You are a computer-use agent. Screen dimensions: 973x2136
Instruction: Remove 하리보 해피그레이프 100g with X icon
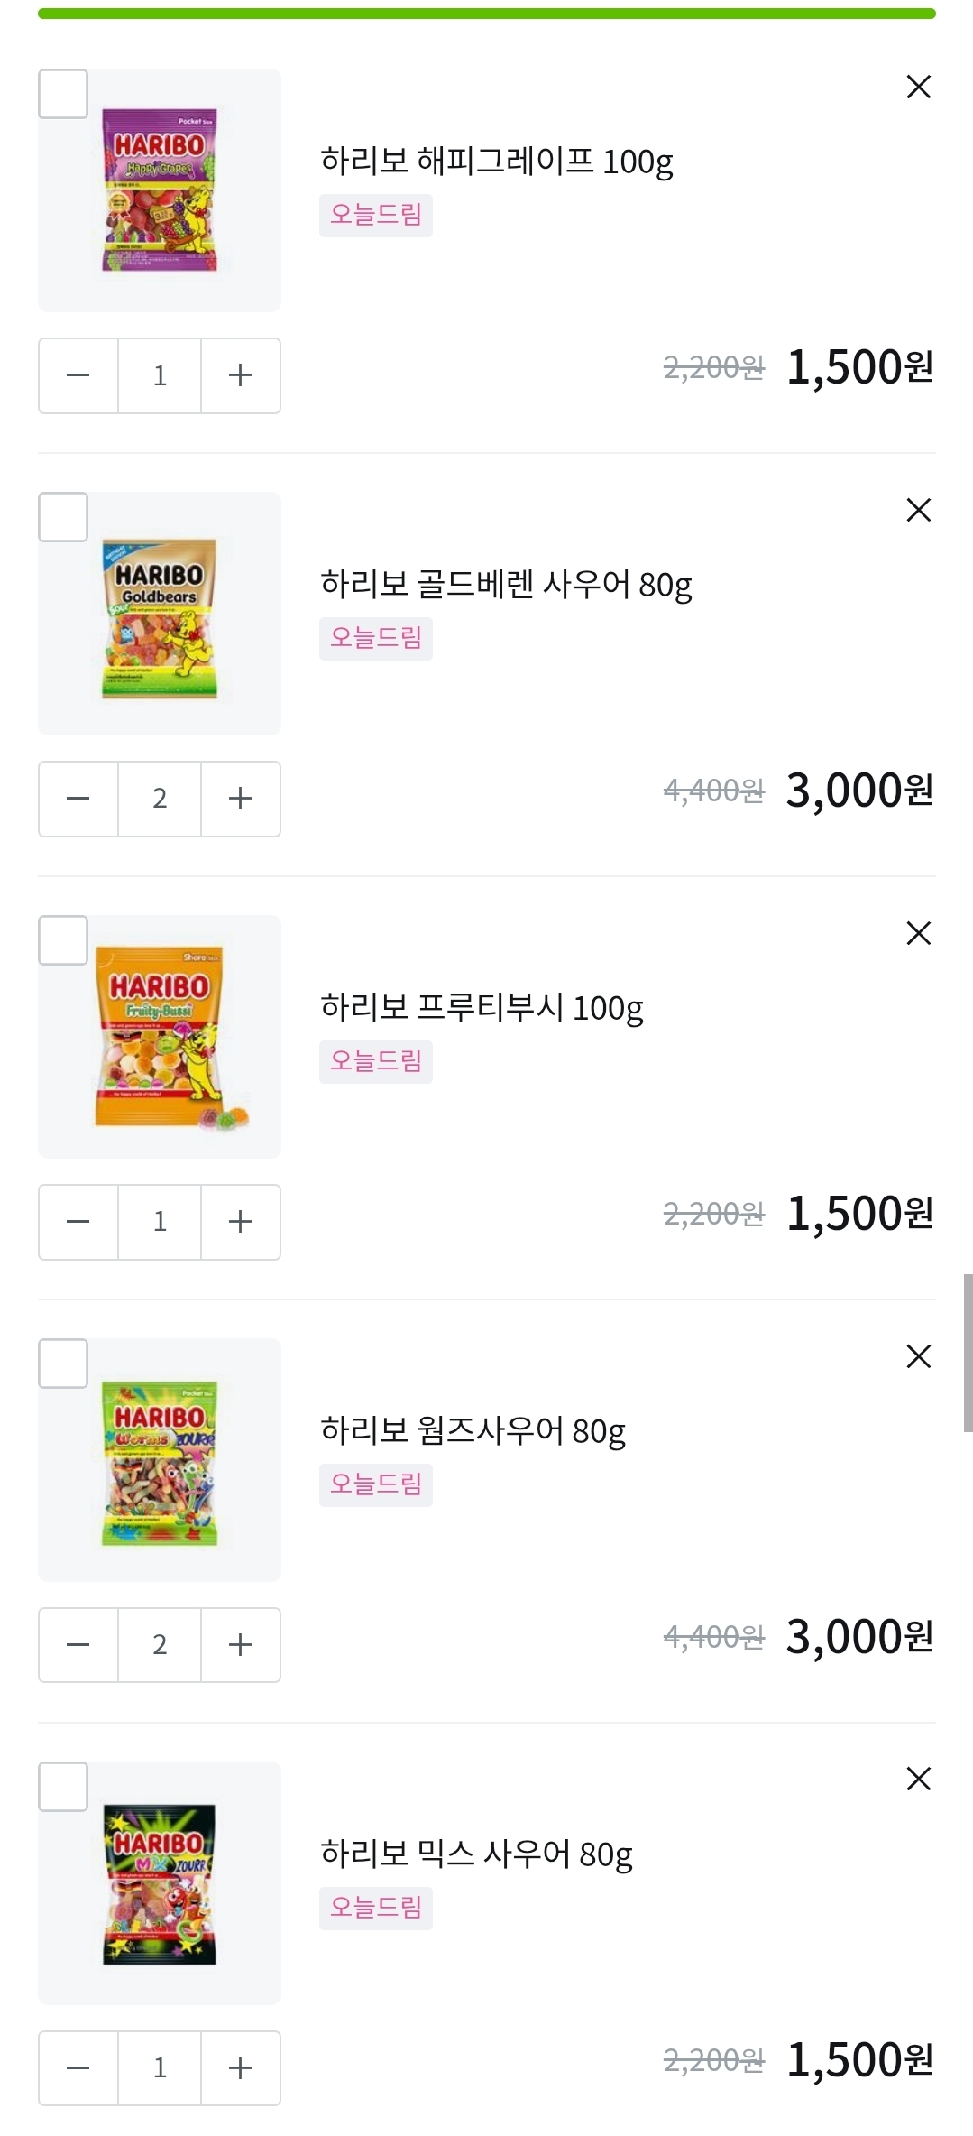pyautogui.click(x=918, y=87)
